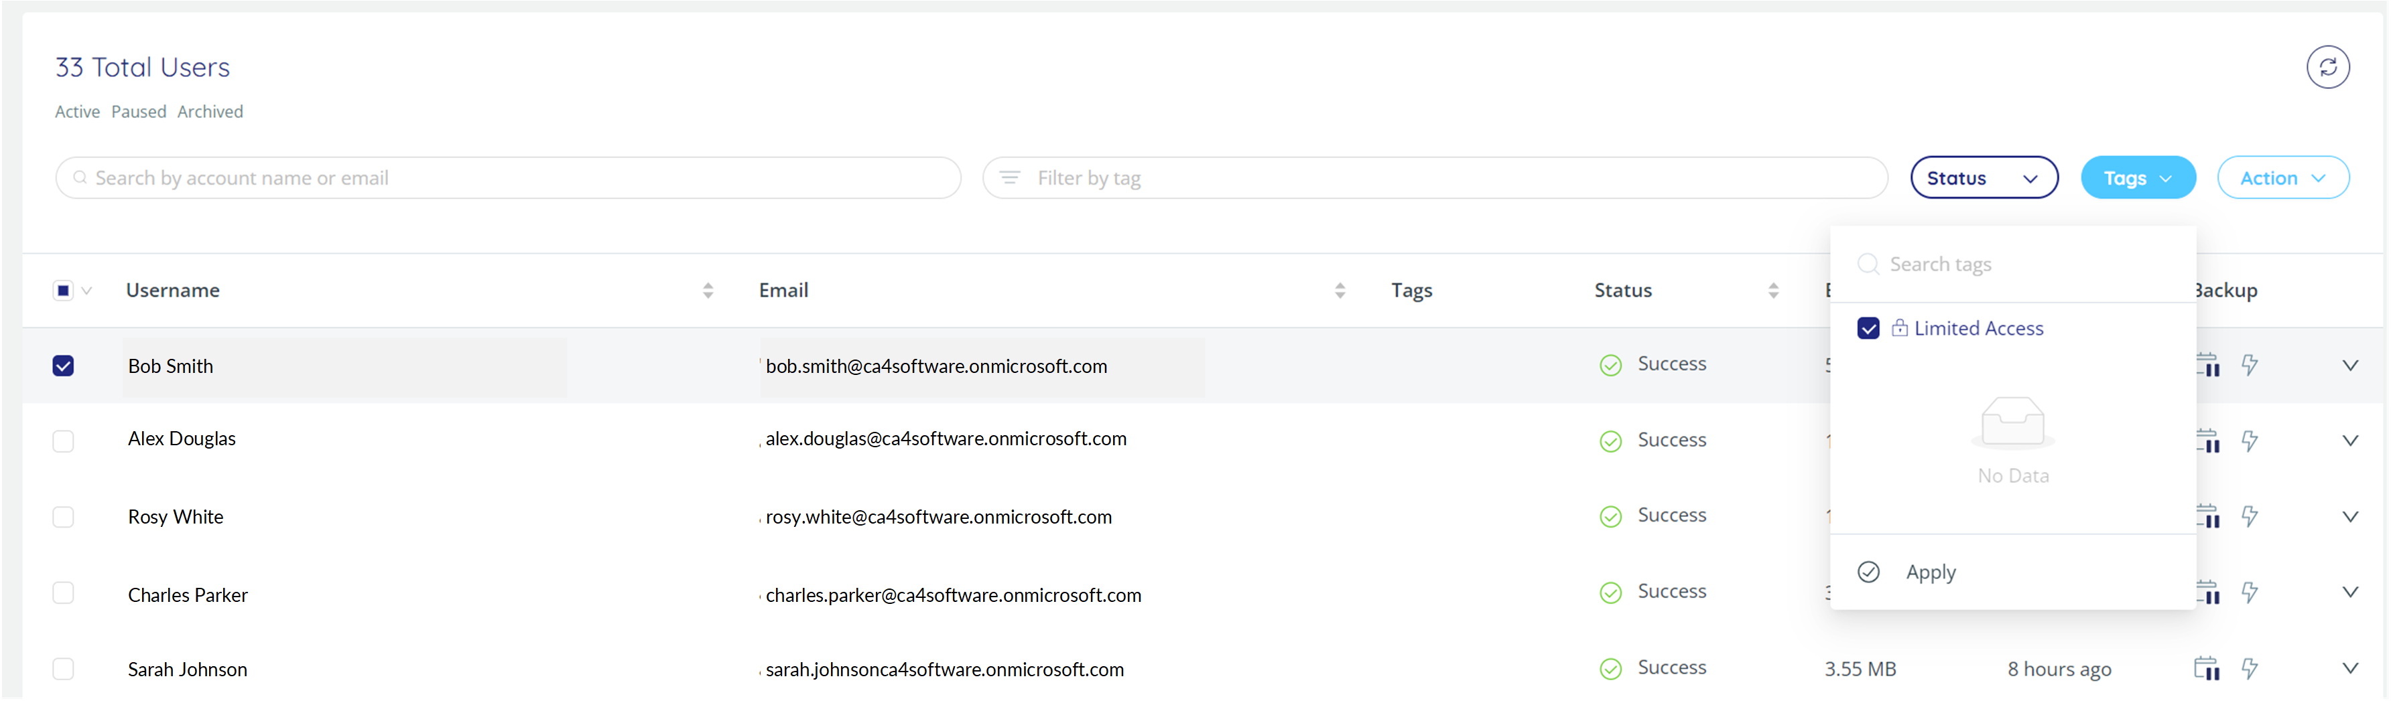The height and width of the screenshot is (701, 2391).
Task: Click the lock icon beside Limited Access
Action: (x=1899, y=327)
